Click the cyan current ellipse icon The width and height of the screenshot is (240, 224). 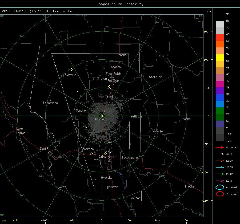220,187
